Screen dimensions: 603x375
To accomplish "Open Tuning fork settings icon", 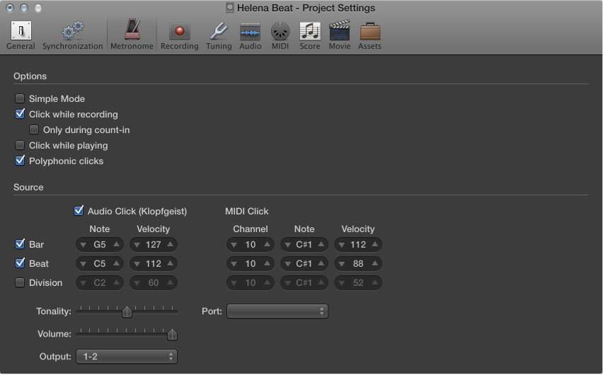I will click(x=219, y=31).
